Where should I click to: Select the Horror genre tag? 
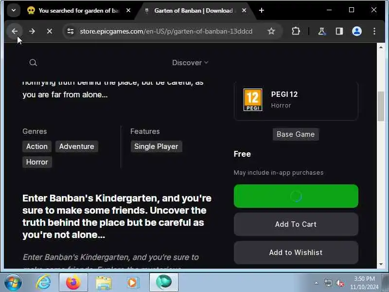click(x=37, y=162)
